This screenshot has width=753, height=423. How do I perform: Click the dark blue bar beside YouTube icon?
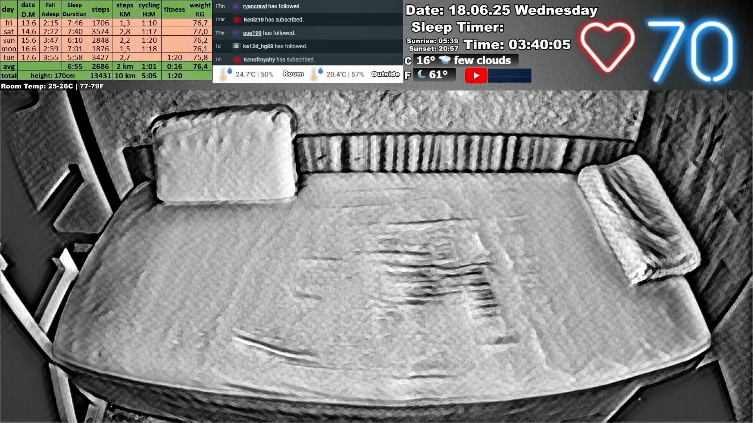pyautogui.click(x=509, y=76)
